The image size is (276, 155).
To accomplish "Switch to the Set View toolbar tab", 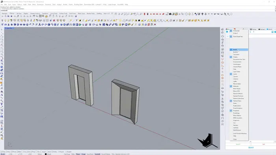I will tap(19, 13).
